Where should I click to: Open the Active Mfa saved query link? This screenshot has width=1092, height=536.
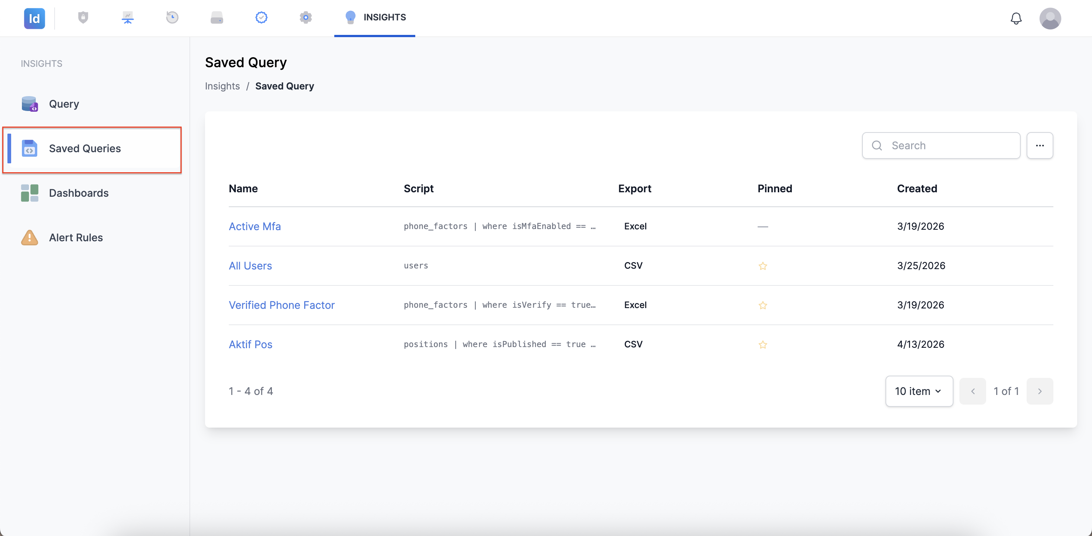(x=255, y=226)
